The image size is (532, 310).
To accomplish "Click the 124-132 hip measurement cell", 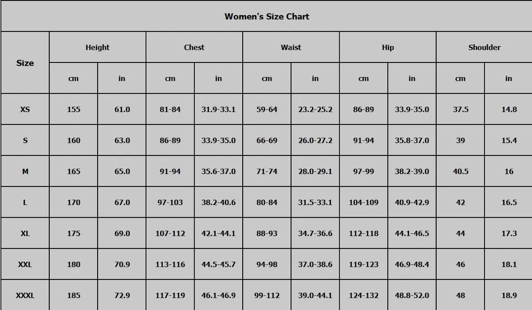I will 364,296.
